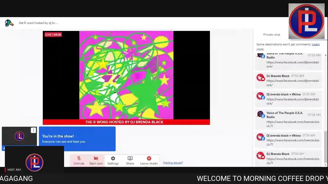The width and height of the screenshot is (328, 184).
Task: Click Voice of The People avatar at 07:54 AM
Action: pos(260,114)
